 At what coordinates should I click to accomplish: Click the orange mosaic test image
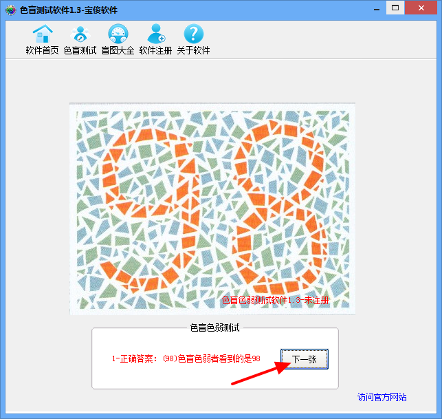tap(212, 209)
